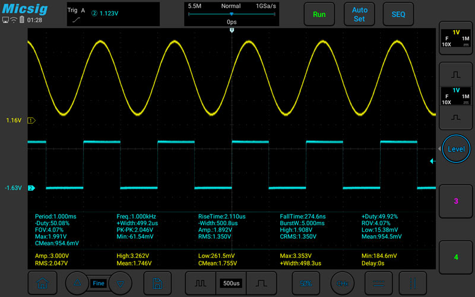
Task: Select the Period:1.000ms measurement
Action: [x=56, y=216]
